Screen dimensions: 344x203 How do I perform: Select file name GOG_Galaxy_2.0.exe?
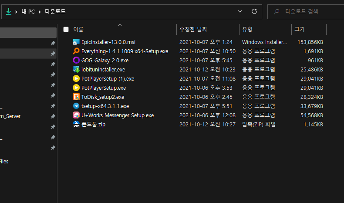[x=105, y=61]
